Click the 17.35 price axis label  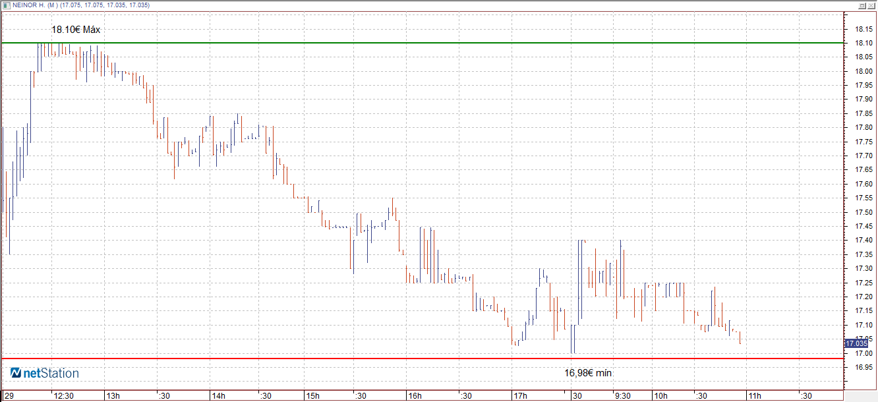tap(863, 255)
